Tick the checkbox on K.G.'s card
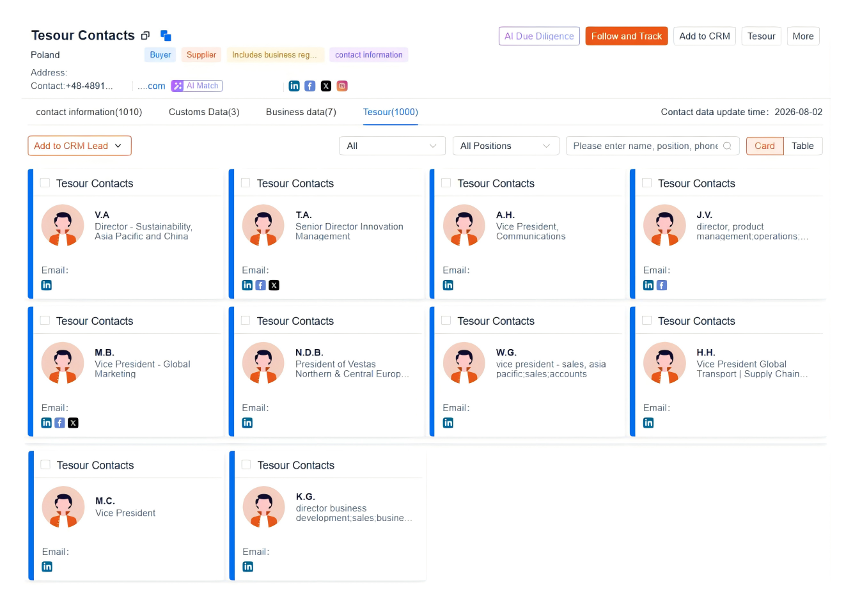 (246, 465)
